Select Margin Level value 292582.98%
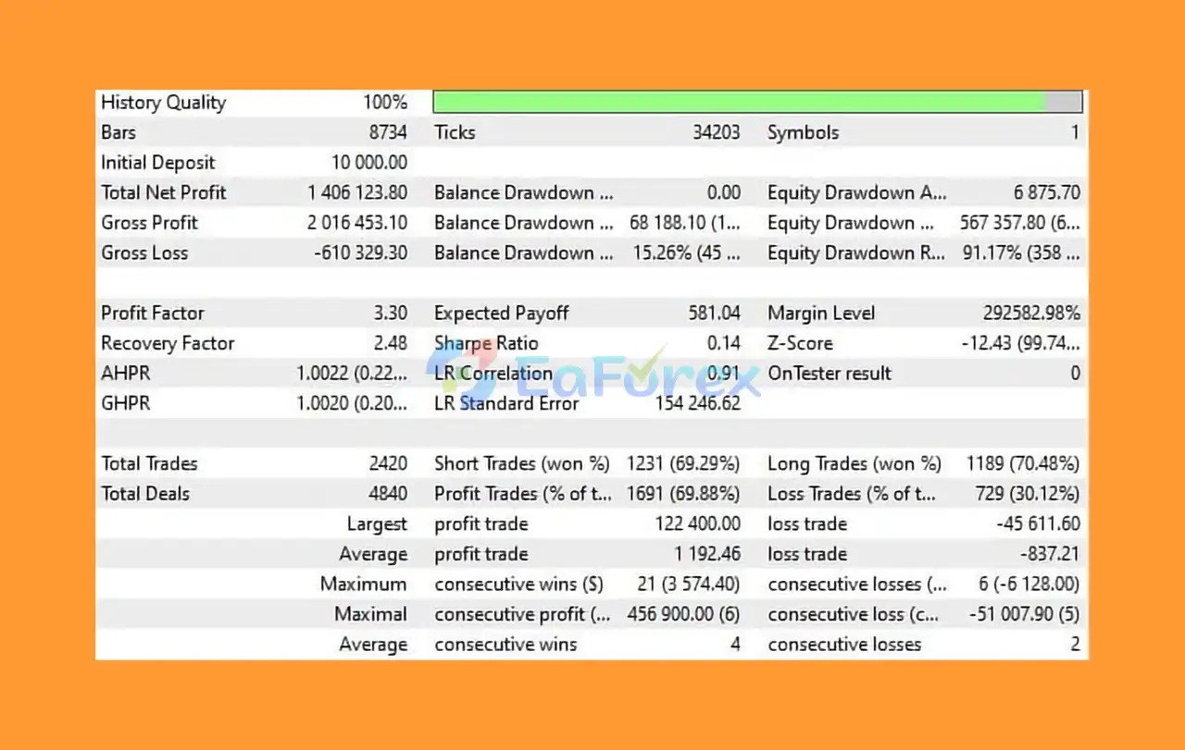 coord(1032,313)
